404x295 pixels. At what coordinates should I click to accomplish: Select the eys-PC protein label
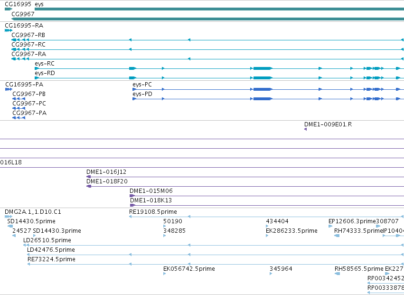click(x=142, y=85)
